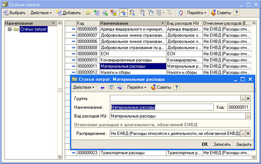Open Советы in the main toolbar
This screenshot has width=261, height=164.
click(221, 13)
